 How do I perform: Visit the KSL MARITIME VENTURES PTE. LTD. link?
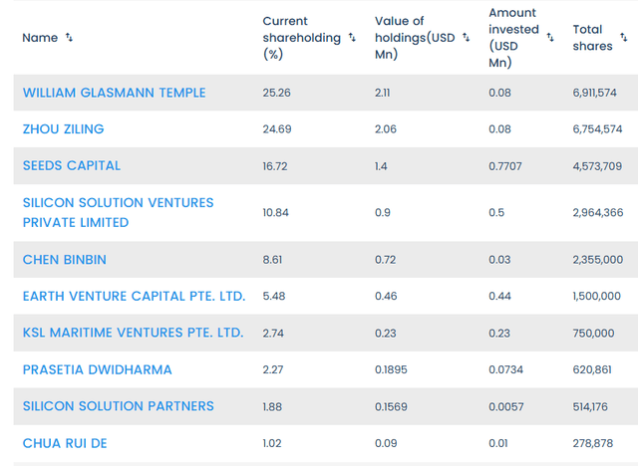click(133, 333)
